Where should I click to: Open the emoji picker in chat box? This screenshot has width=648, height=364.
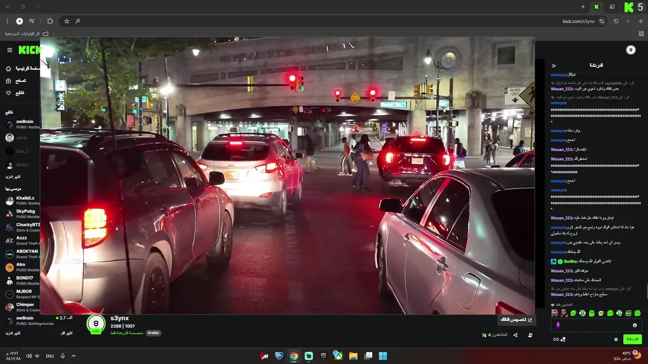point(634,326)
